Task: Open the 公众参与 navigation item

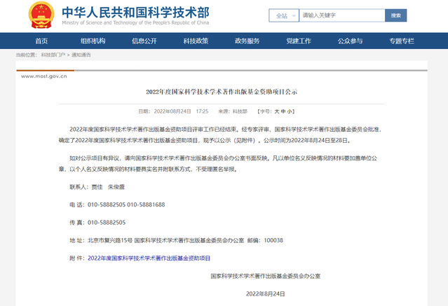Action: click(x=350, y=41)
